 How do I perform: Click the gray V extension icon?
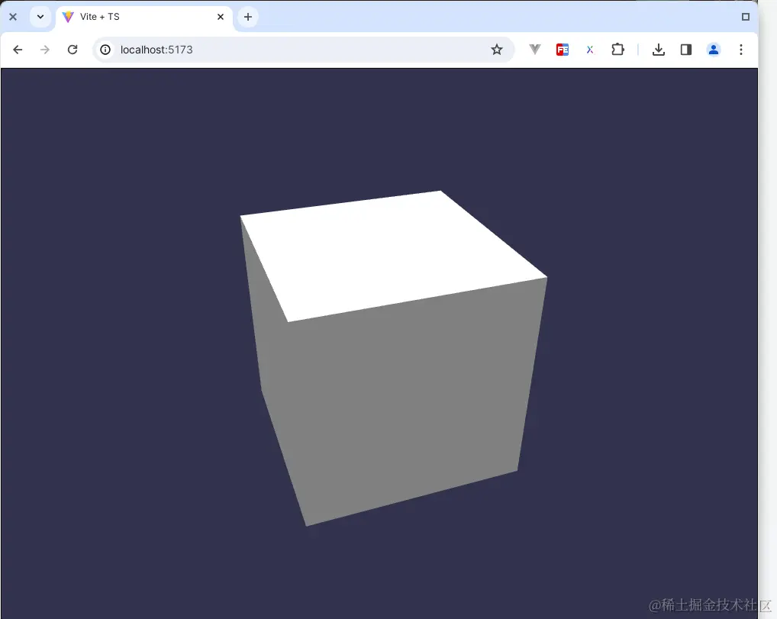[x=534, y=49]
